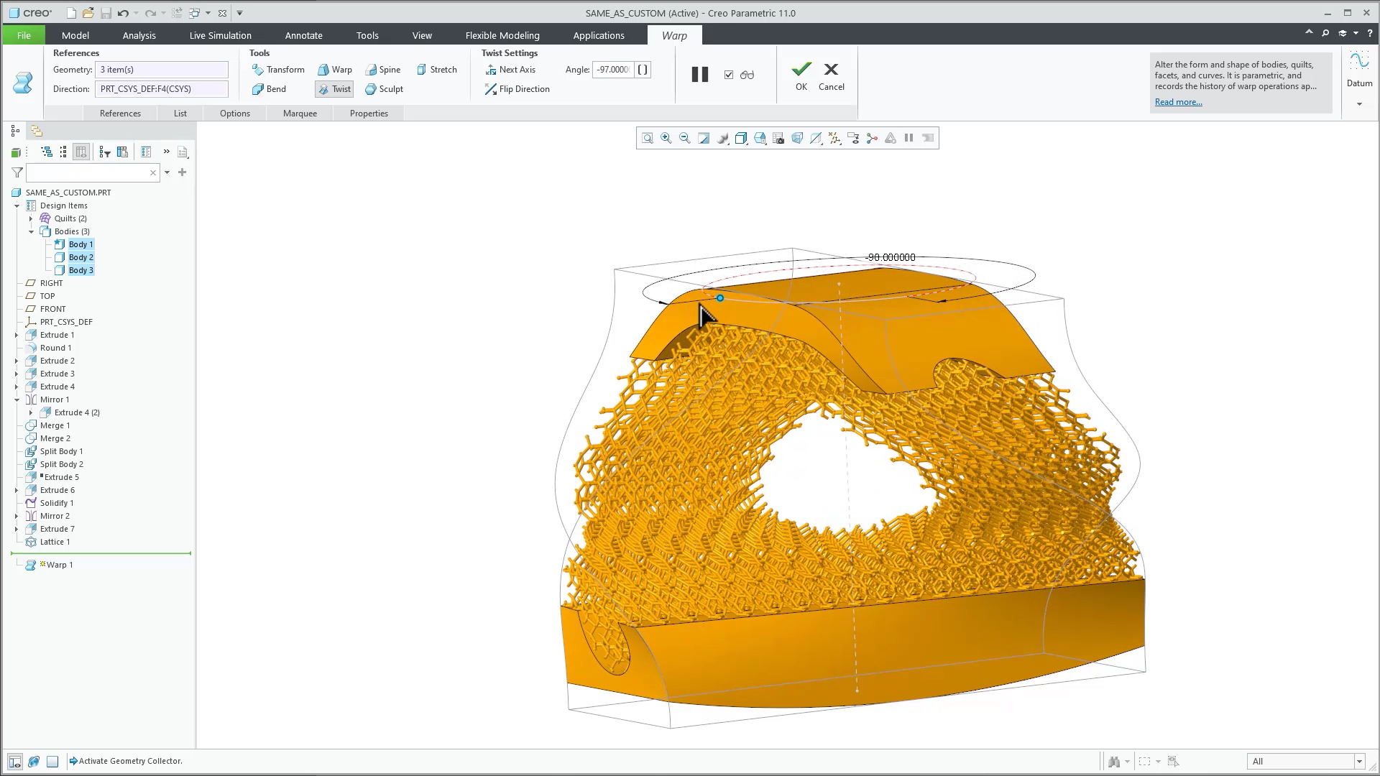
Task: Click the Angle value field
Action: click(613, 70)
